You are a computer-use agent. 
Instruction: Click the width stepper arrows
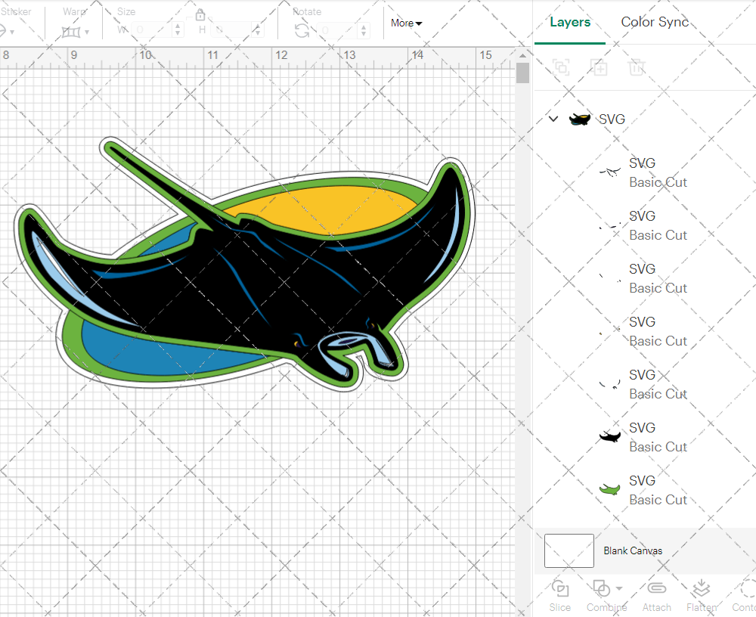[x=178, y=30]
